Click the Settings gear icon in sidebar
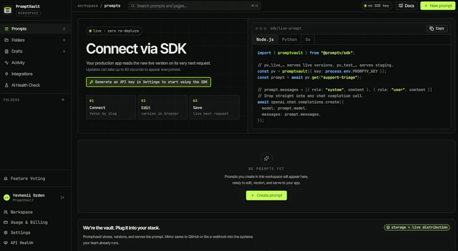Image resolution: width=458 pixels, height=251 pixels. click(x=6, y=233)
